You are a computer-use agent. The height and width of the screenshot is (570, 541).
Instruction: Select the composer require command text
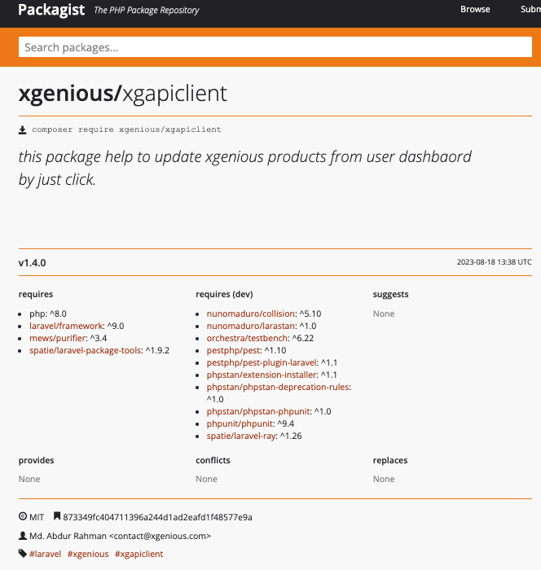[x=126, y=129]
